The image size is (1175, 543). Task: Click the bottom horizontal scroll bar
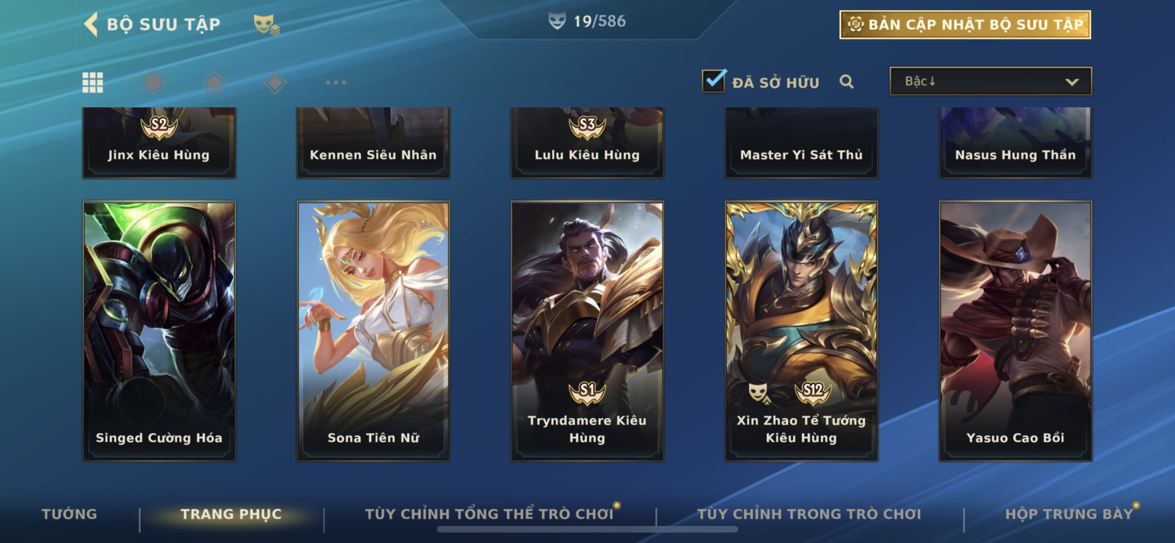[x=587, y=529]
